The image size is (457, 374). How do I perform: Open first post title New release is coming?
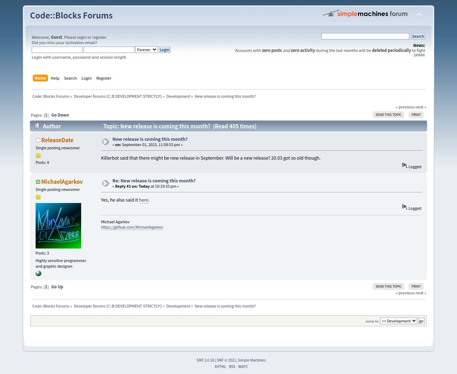click(x=150, y=139)
